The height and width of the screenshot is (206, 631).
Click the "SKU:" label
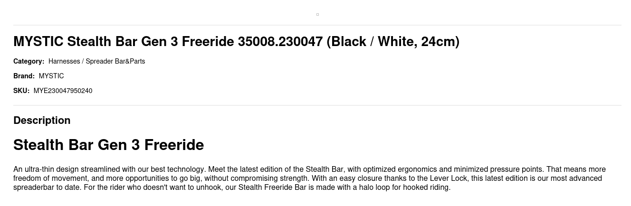pyautogui.click(x=21, y=91)
